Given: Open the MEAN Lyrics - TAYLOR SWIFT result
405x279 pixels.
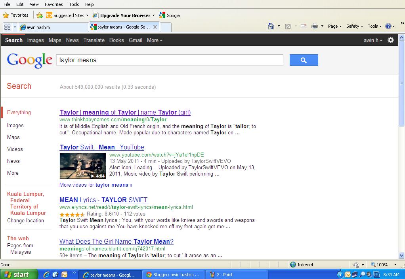Looking at the screenshot, I should pos(103,200).
